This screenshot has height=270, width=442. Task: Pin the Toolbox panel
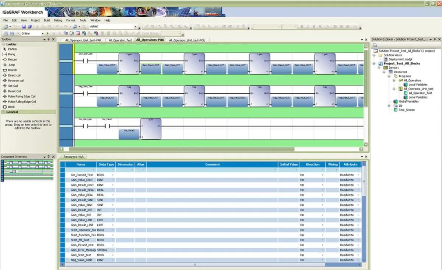pyautogui.click(x=49, y=39)
